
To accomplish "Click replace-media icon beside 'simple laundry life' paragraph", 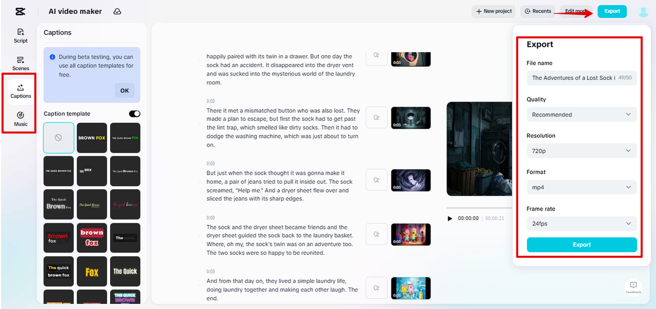I will 376,288.
